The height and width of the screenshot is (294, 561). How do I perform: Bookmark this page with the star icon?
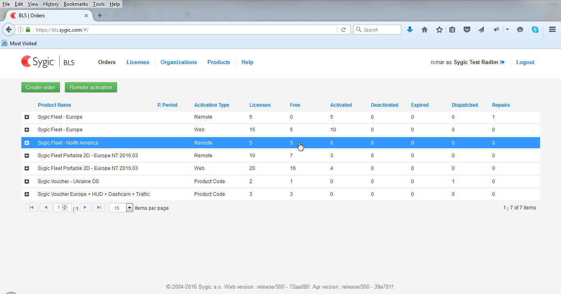[439, 30]
